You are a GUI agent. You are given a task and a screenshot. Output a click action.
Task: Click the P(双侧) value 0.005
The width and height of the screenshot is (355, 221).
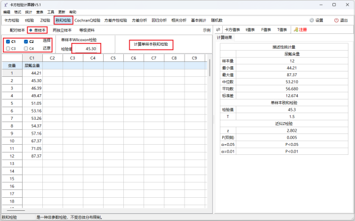(x=292, y=138)
